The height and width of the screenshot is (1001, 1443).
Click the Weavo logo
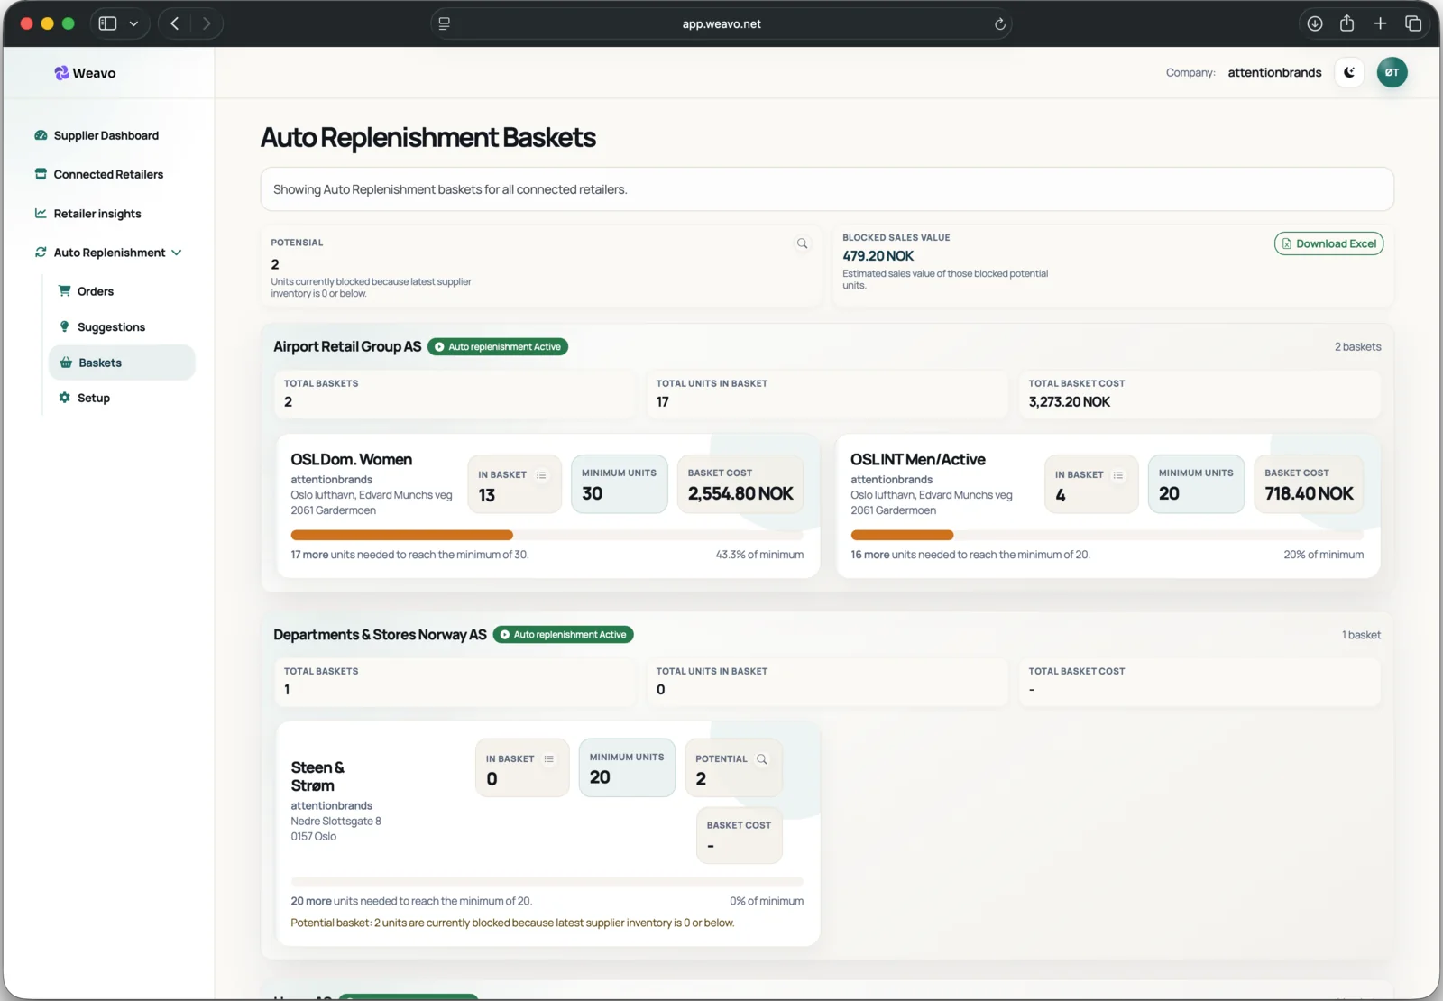coord(85,73)
